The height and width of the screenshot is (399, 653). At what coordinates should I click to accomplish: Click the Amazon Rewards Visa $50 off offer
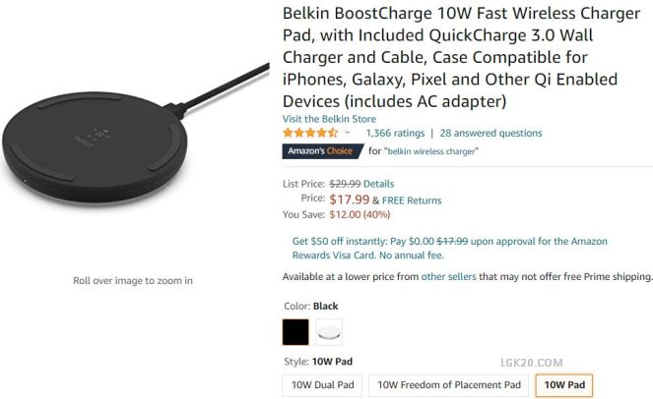(x=449, y=247)
